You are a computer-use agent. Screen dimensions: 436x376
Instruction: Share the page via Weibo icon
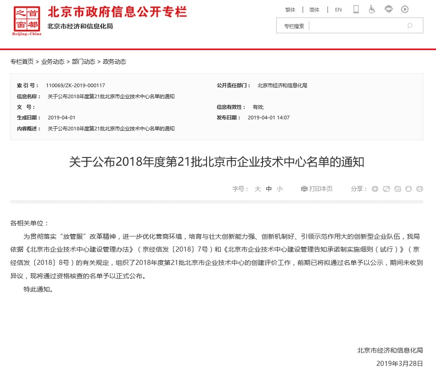click(x=397, y=189)
